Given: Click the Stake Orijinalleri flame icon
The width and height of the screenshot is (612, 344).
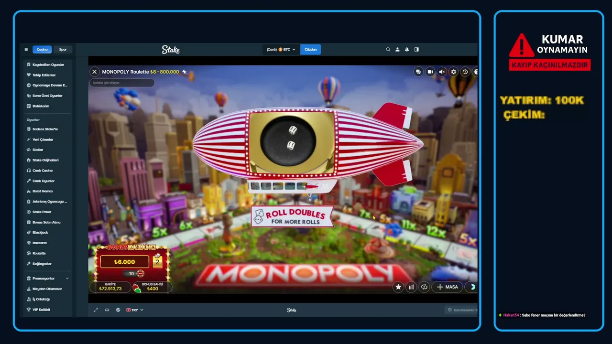Looking at the screenshot, I should [x=29, y=160].
